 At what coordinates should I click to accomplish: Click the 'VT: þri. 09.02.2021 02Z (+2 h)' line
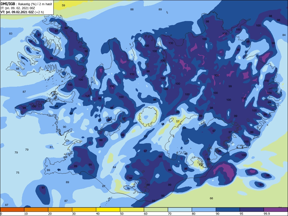pos(22,12)
